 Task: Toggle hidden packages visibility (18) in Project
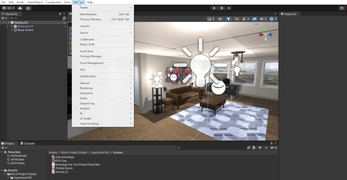(273, 148)
